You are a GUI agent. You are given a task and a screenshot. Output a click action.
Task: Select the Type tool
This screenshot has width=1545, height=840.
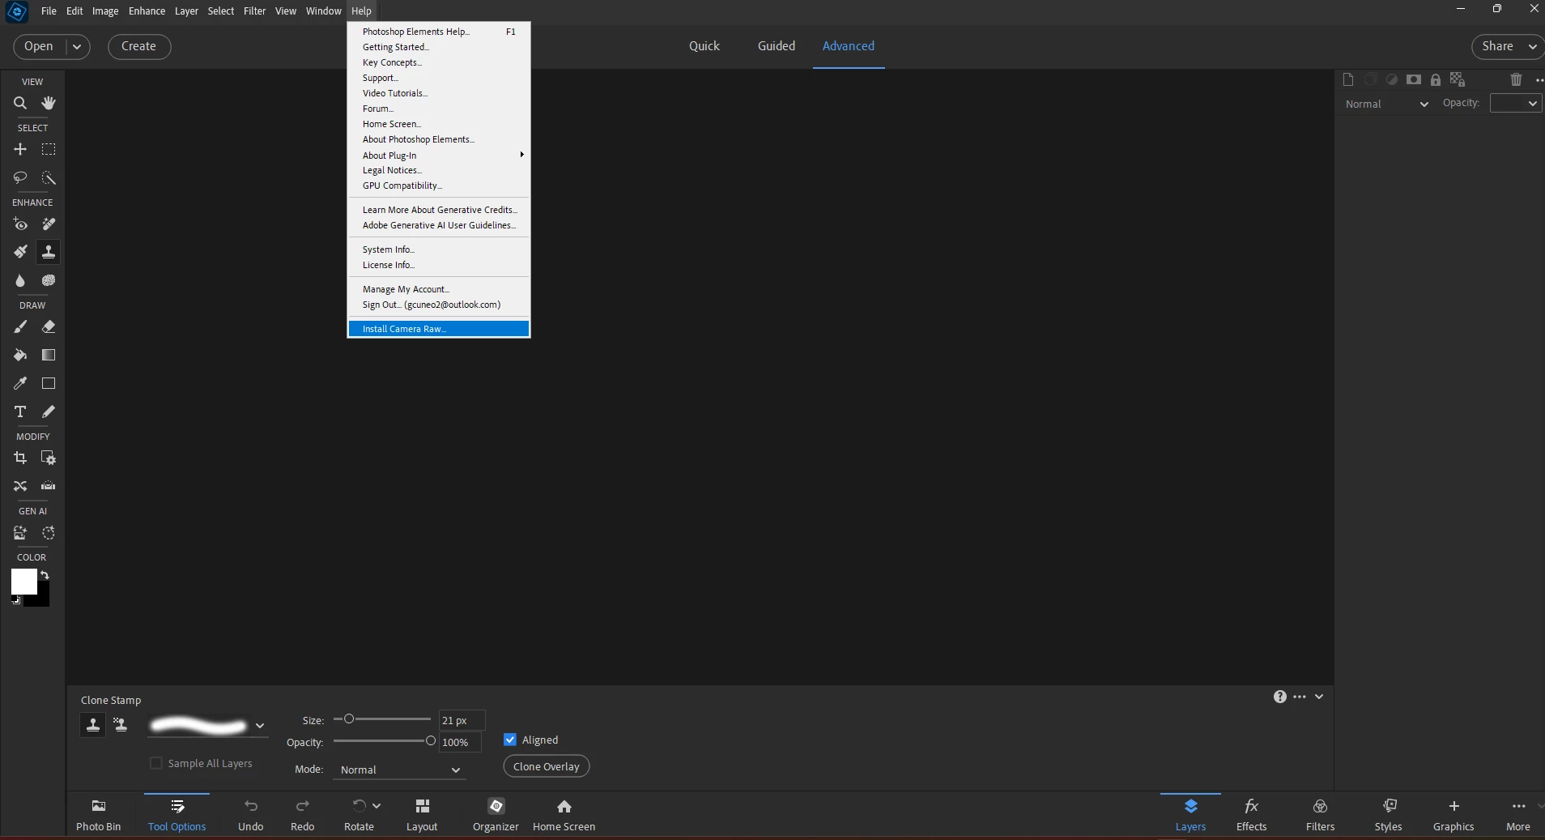(x=20, y=411)
